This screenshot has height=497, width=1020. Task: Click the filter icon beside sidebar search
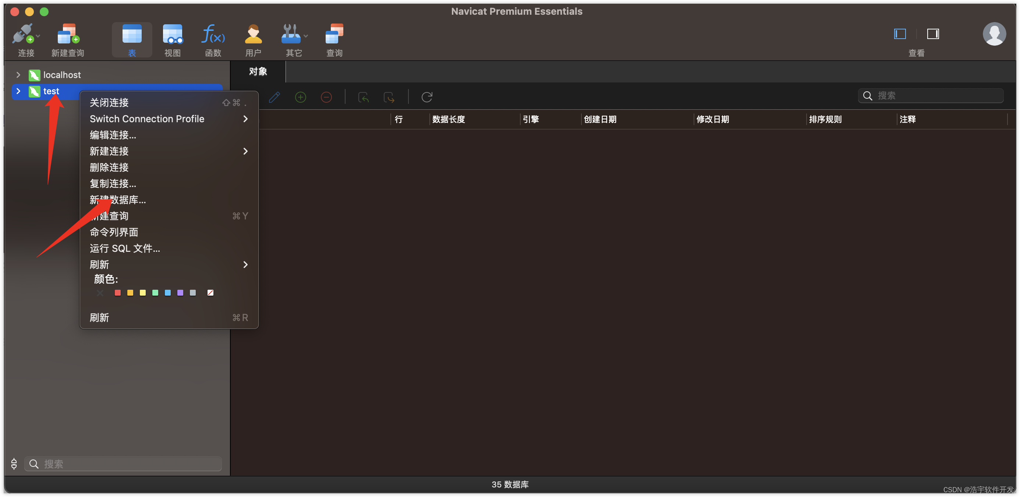(x=14, y=464)
